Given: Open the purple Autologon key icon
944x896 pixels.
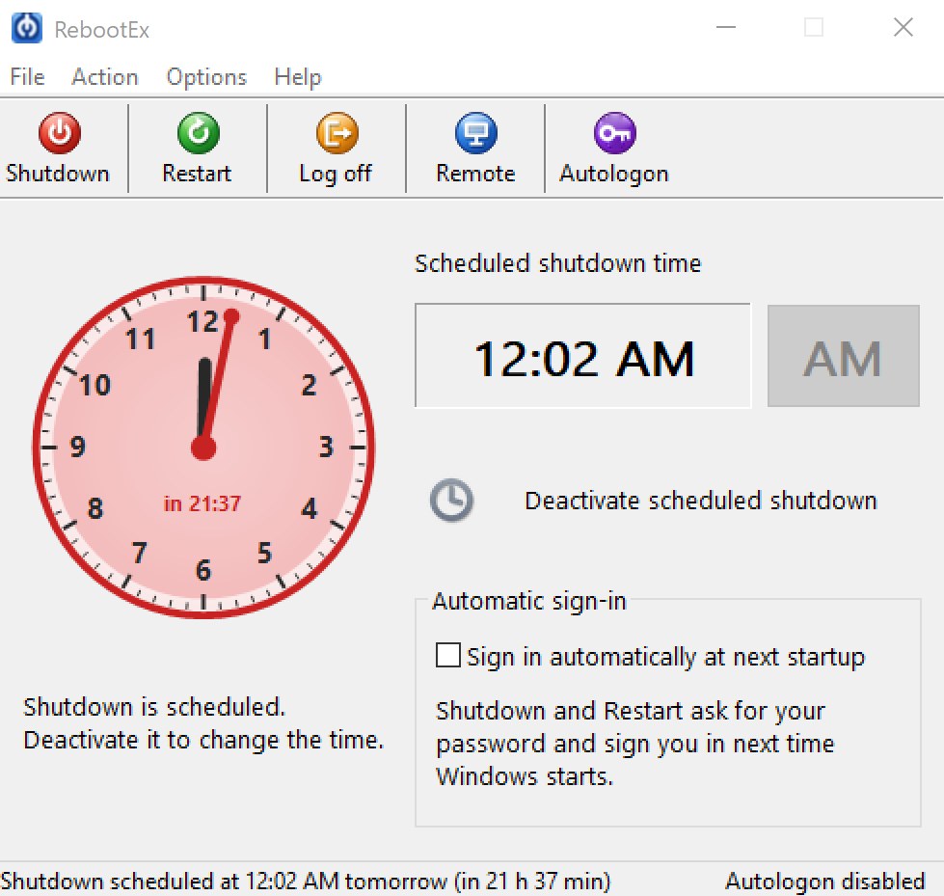Looking at the screenshot, I should [614, 133].
